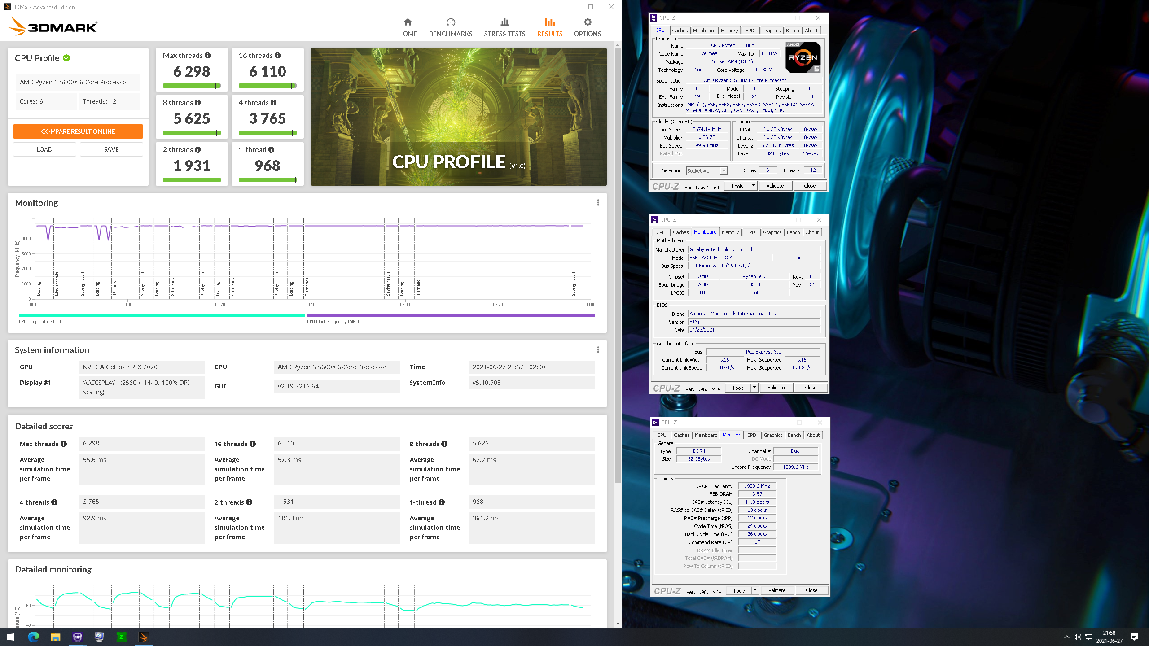Click Tools button in Memory CPU-Z window
This screenshot has width=1149, height=646.
pos(739,590)
